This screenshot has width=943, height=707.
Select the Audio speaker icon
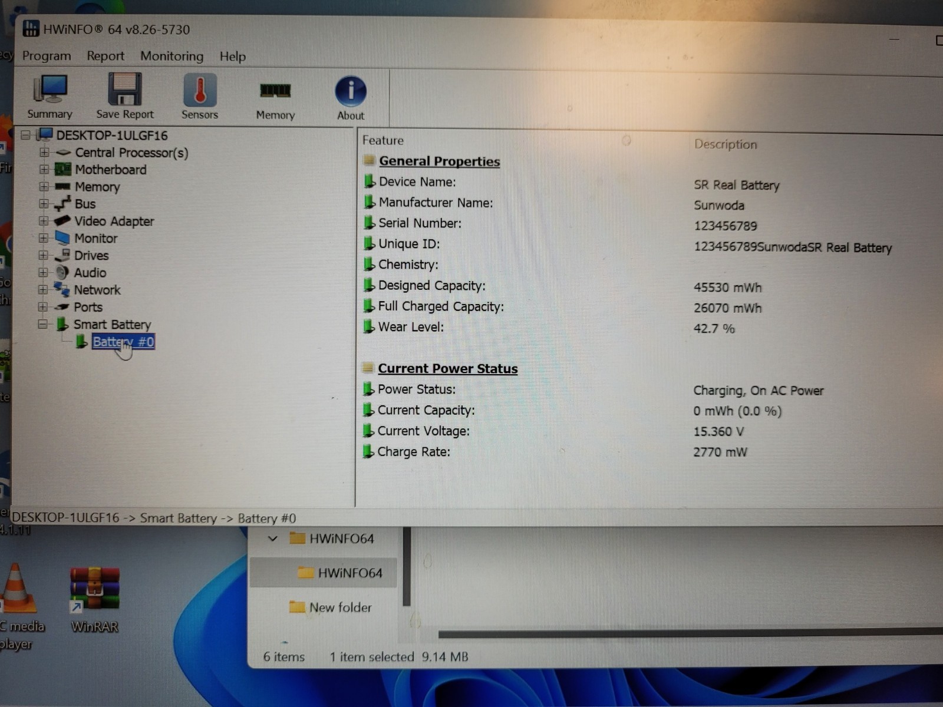tap(62, 272)
